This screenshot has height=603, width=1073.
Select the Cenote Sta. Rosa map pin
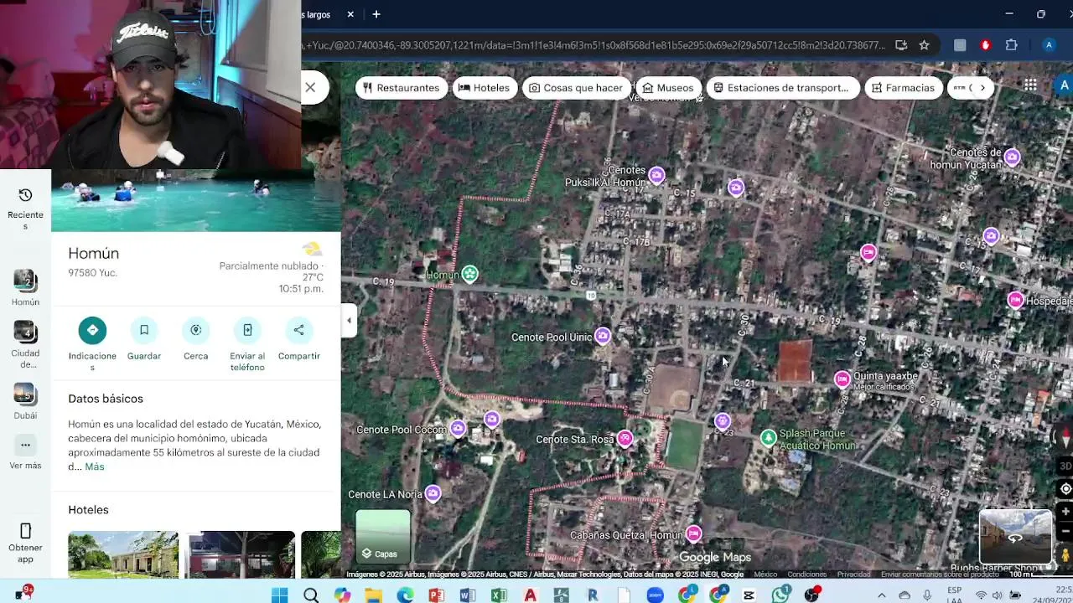pyautogui.click(x=625, y=439)
